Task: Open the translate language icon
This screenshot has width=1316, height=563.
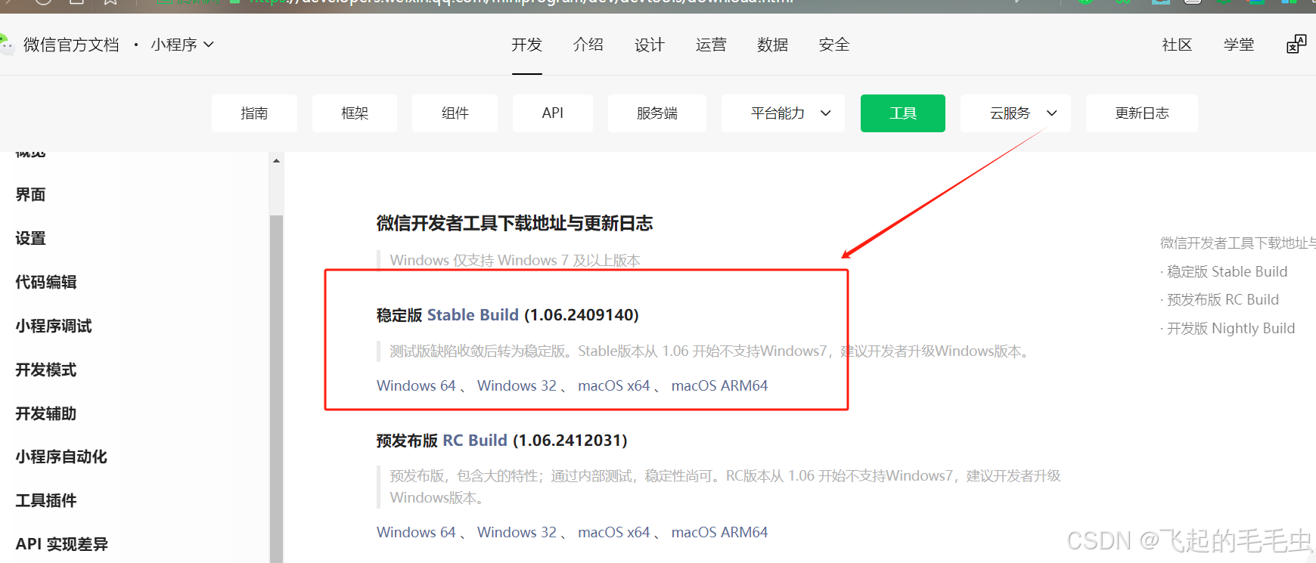Action: (1296, 45)
